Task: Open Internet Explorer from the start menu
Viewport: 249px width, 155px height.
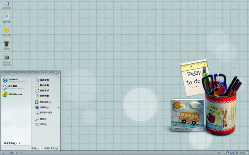Action: click(14, 80)
